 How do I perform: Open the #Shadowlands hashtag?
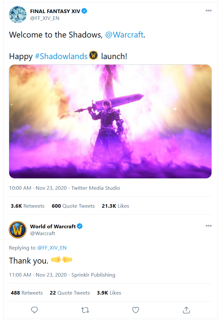coord(61,56)
